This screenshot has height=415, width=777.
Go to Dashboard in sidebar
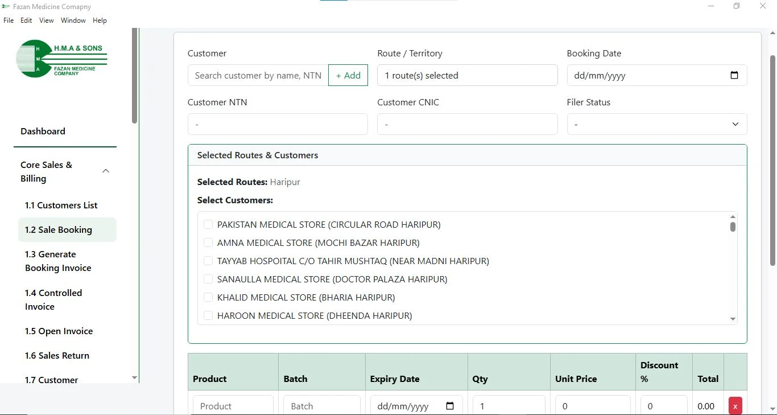[x=43, y=131]
